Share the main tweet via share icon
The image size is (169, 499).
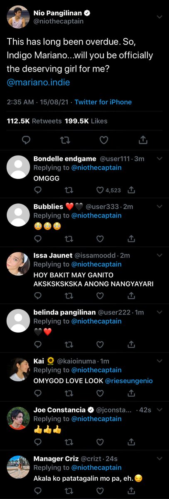[143, 140]
